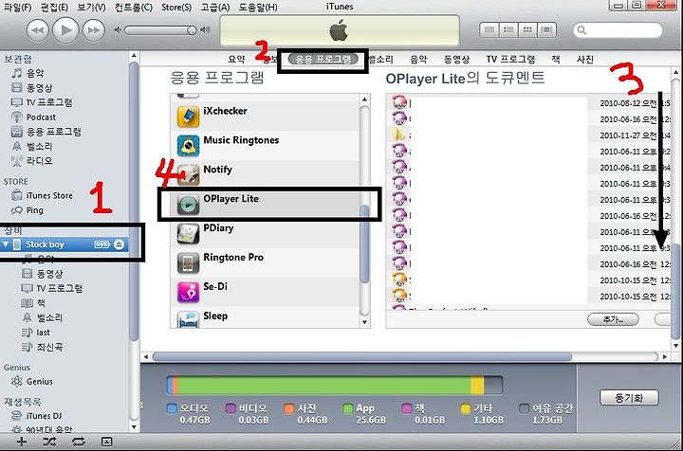Select Ringtone Pro app

265,262
